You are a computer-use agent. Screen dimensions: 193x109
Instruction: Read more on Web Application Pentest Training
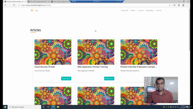(109, 78)
